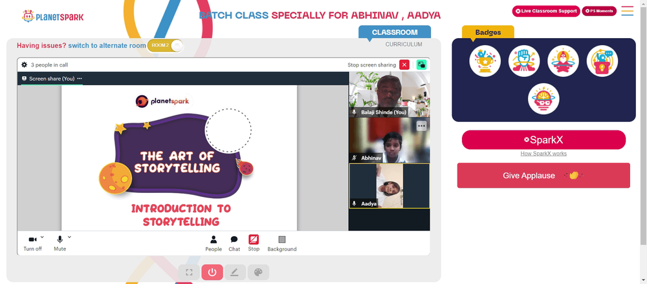The width and height of the screenshot is (647, 284).
Task: Mute the microphone
Action: pos(60,243)
